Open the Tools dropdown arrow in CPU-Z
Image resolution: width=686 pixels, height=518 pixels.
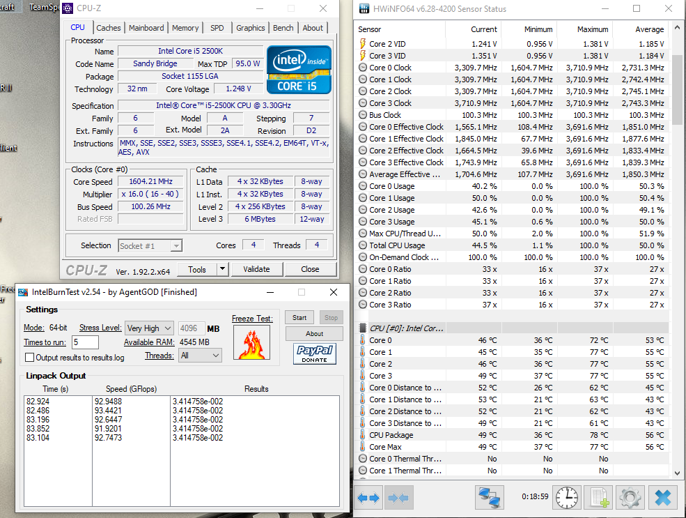coord(223,269)
